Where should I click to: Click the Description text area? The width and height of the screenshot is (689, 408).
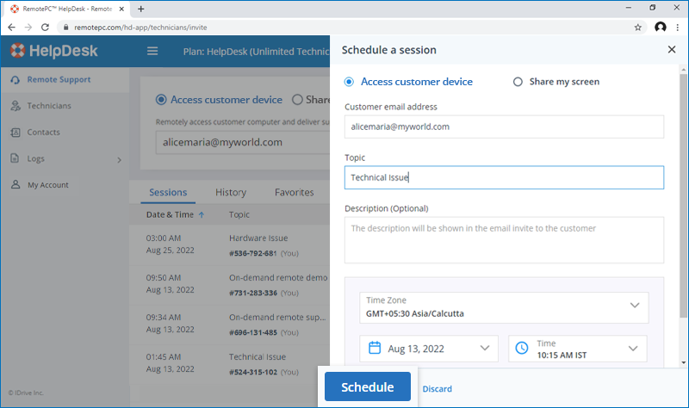coord(504,239)
